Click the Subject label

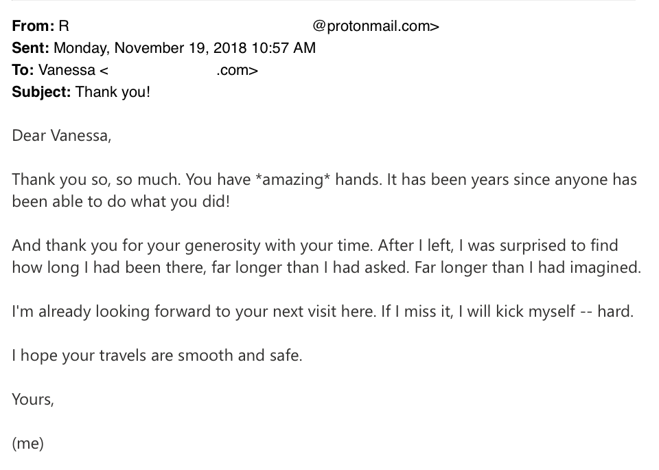[41, 91]
